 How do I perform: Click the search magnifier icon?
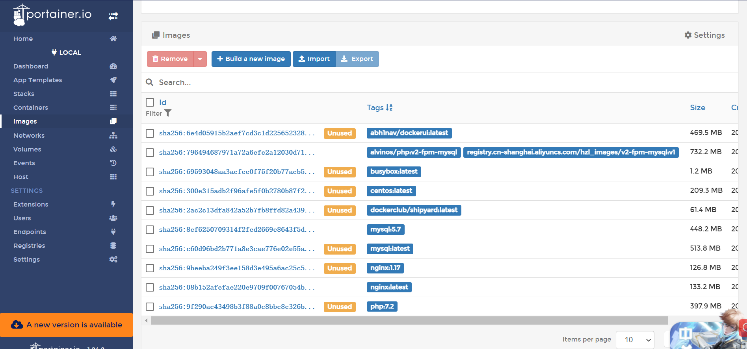click(x=149, y=82)
